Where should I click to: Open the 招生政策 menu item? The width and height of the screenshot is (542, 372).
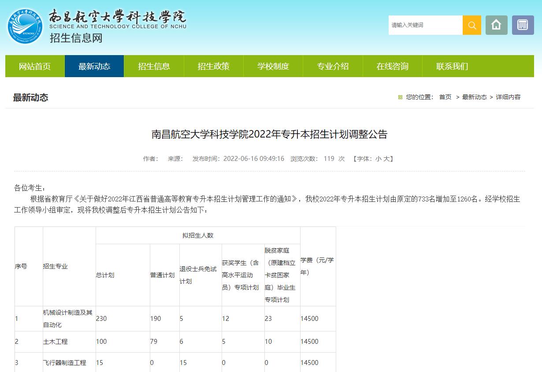(214, 66)
